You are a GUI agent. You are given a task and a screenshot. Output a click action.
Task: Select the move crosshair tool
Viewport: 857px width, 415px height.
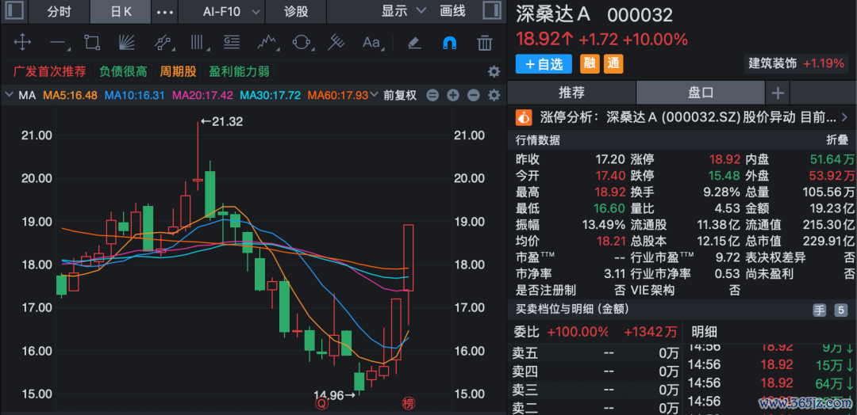coord(22,42)
